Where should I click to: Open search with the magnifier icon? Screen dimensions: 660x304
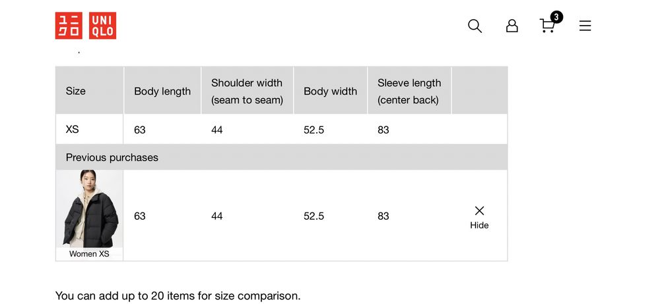475,26
